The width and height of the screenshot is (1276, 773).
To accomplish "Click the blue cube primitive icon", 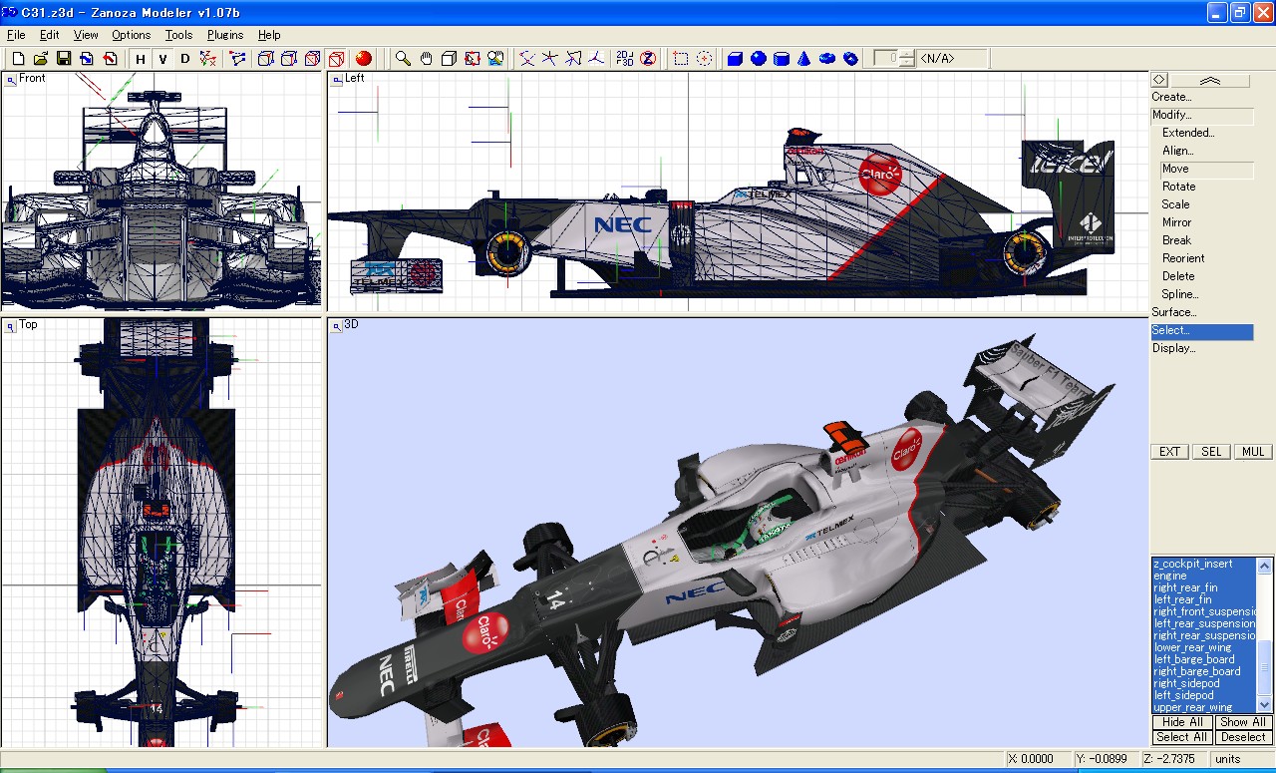I will [736, 59].
